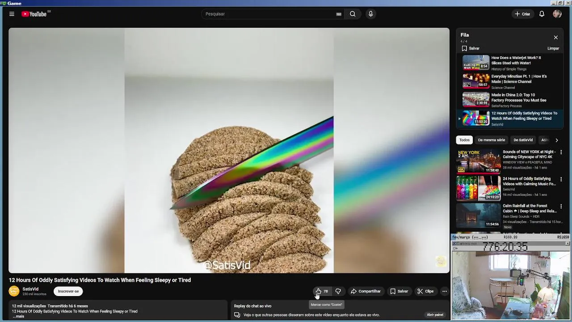Open '24 Hours of Oddly Satisfying' suggested thumbnail
Image resolution: width=572 pixels, height=322 pixels.
click(478, 188)
